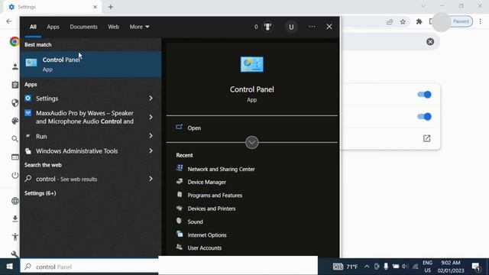Expand the Run app result arrow
The height and width of the screenshot is (275, 489).
[x=151, y=136]
